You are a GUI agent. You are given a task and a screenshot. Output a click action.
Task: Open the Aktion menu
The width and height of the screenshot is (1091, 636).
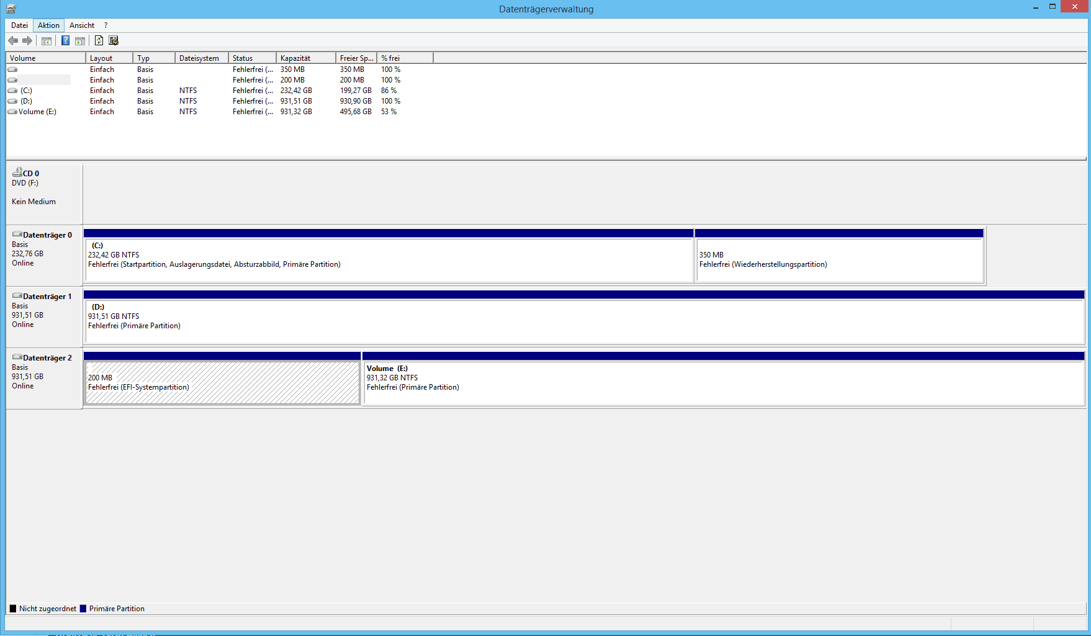tap(48, 25)
